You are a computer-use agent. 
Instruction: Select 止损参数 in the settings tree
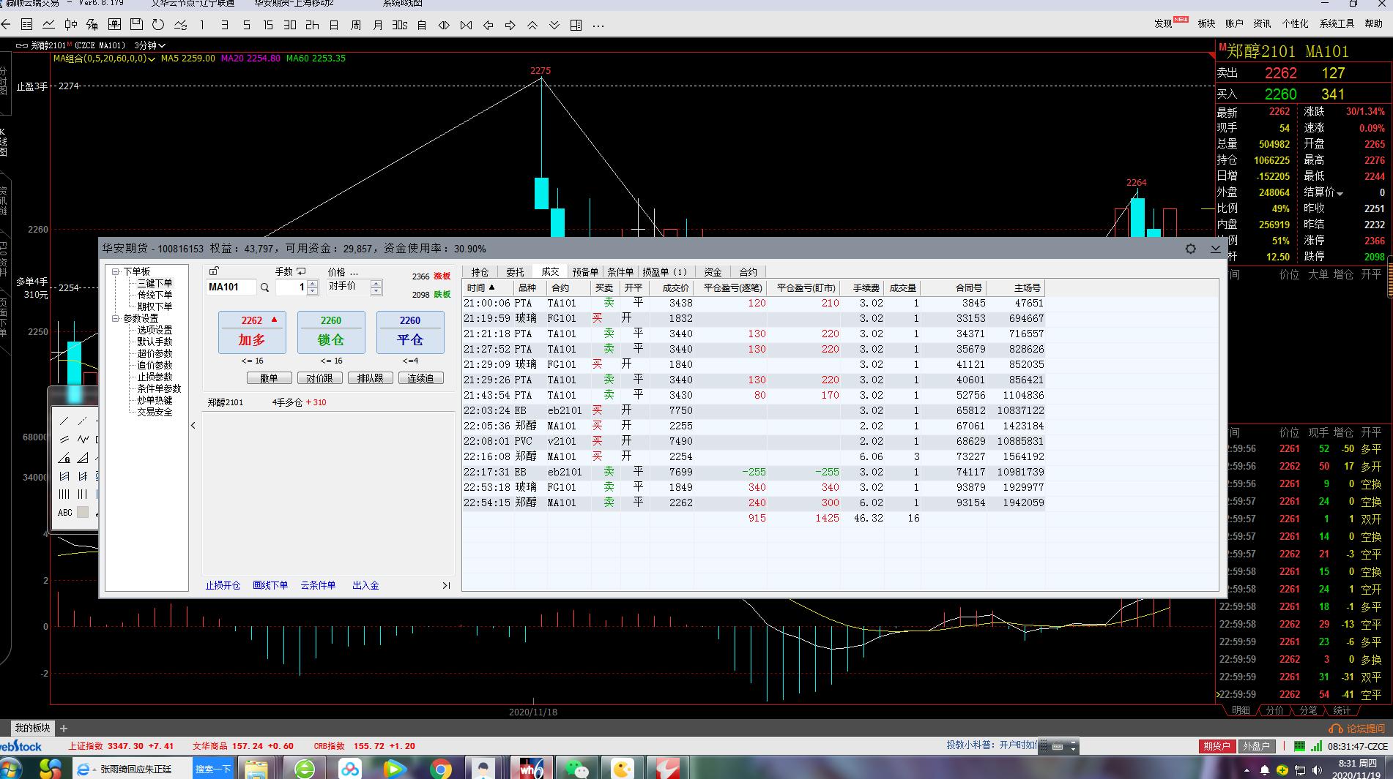tap(155, 377)
